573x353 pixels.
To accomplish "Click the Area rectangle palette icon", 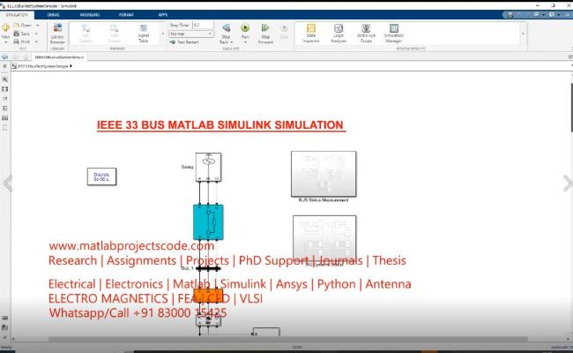I will (x=4, y=127).
